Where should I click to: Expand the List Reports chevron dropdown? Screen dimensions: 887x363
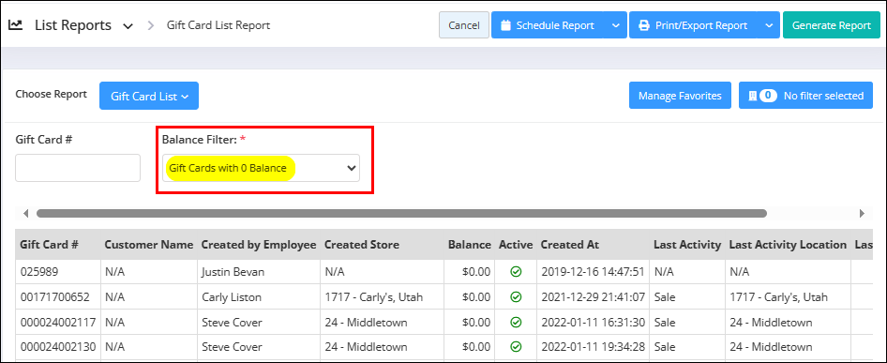128,26
